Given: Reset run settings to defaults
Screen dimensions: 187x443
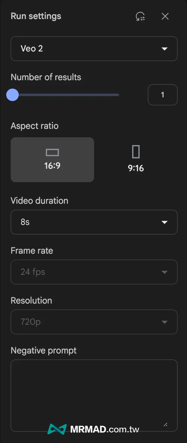Looking at the screenshot, I should (x=140, y=17).
